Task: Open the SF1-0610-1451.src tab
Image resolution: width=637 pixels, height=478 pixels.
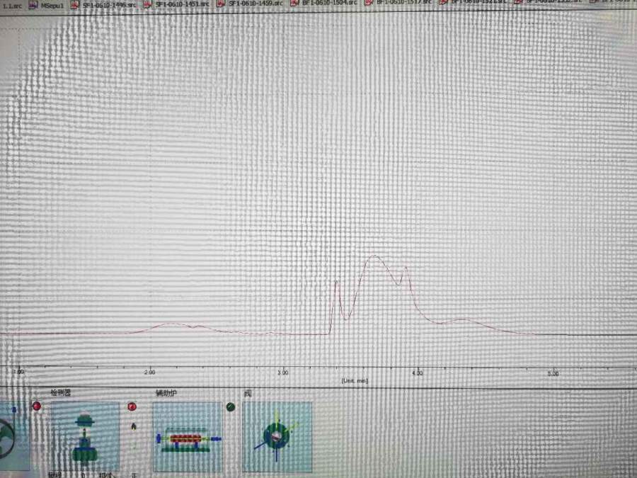Action: coord(178,4)
